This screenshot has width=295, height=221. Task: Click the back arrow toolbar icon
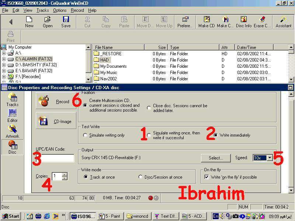coord(11,22)
